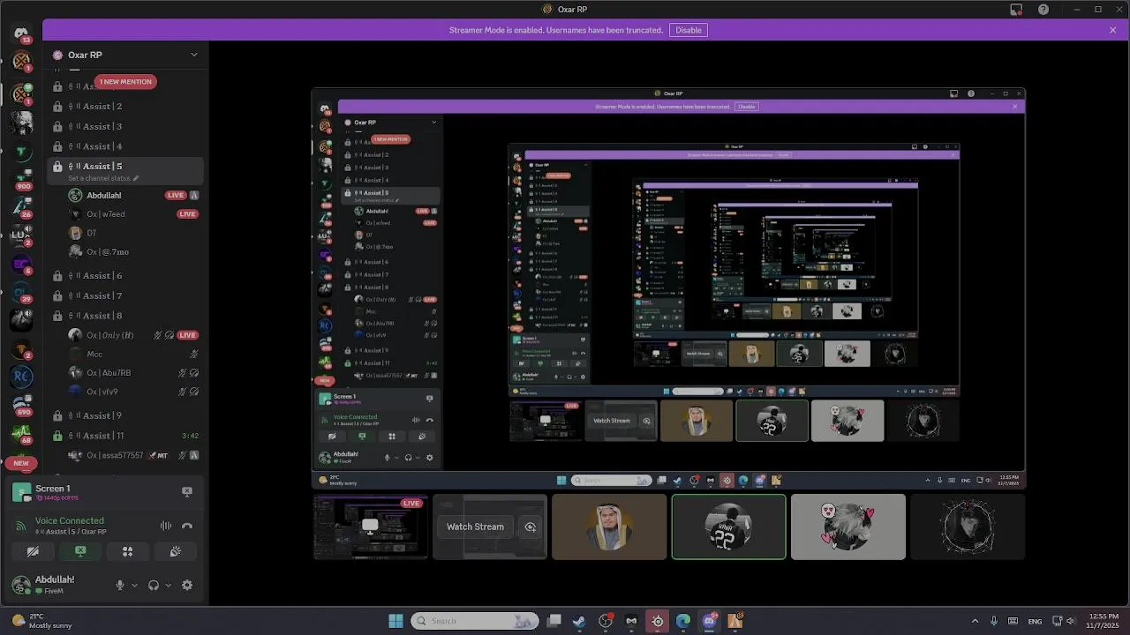
Task: Disconnect from voice with hang-up icon
Action: tap(187, 526)
